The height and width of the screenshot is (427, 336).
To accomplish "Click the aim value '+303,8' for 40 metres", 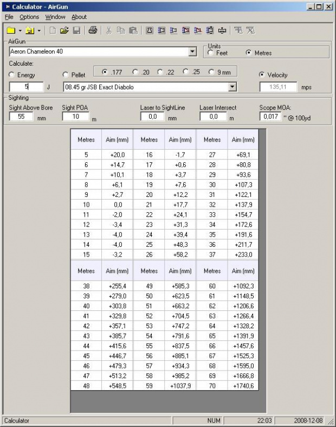I will point(117,306).
